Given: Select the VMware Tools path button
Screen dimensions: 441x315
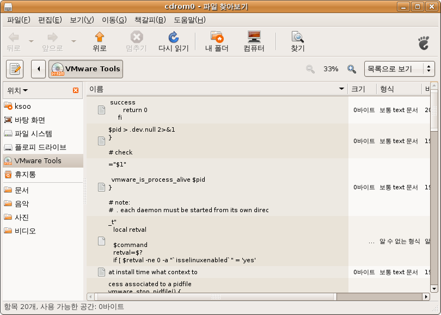Looking at the screenshot, I should tap(86, 69).
